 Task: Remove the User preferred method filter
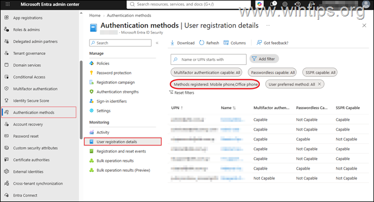pos(319,84)
